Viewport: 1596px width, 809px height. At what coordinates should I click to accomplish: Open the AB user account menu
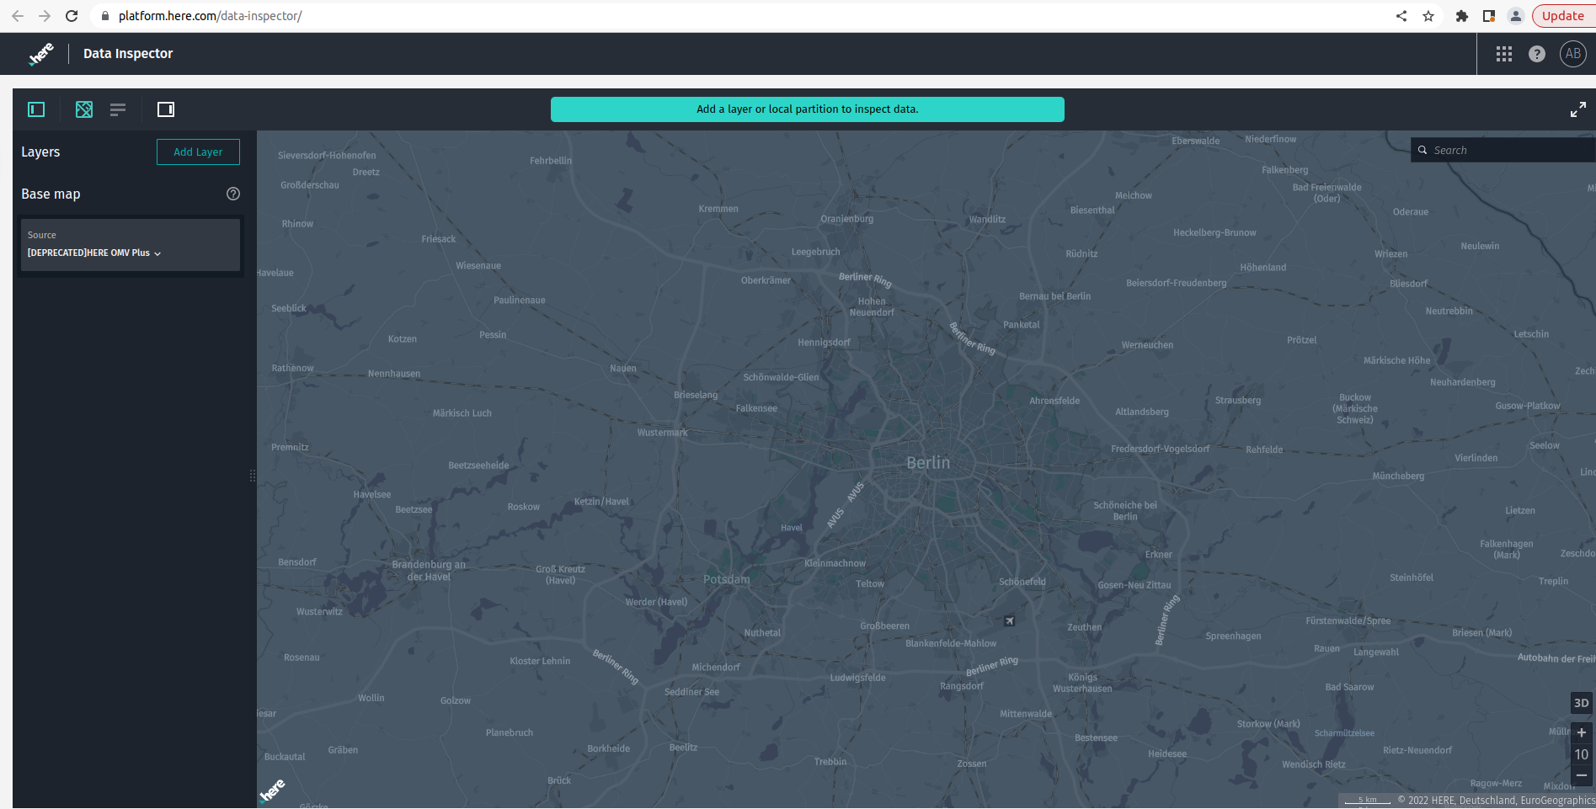click(1572, 53)
